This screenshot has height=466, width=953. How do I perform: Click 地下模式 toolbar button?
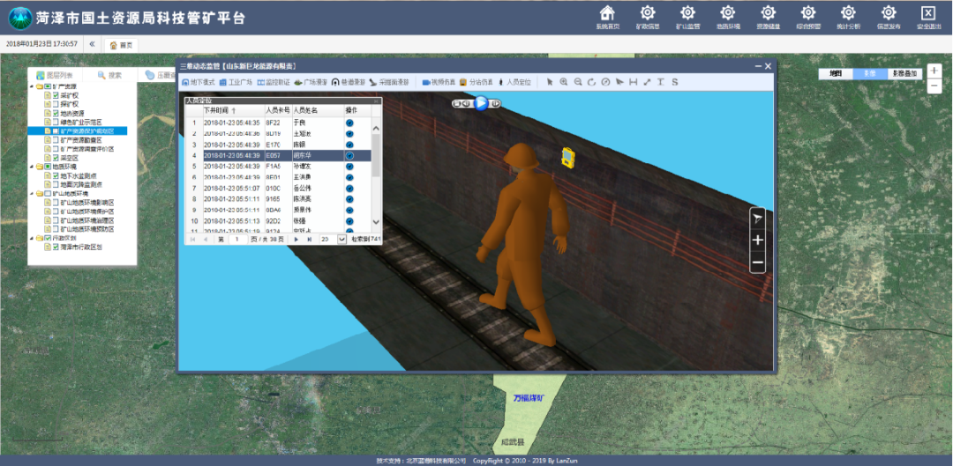[199, 82]
